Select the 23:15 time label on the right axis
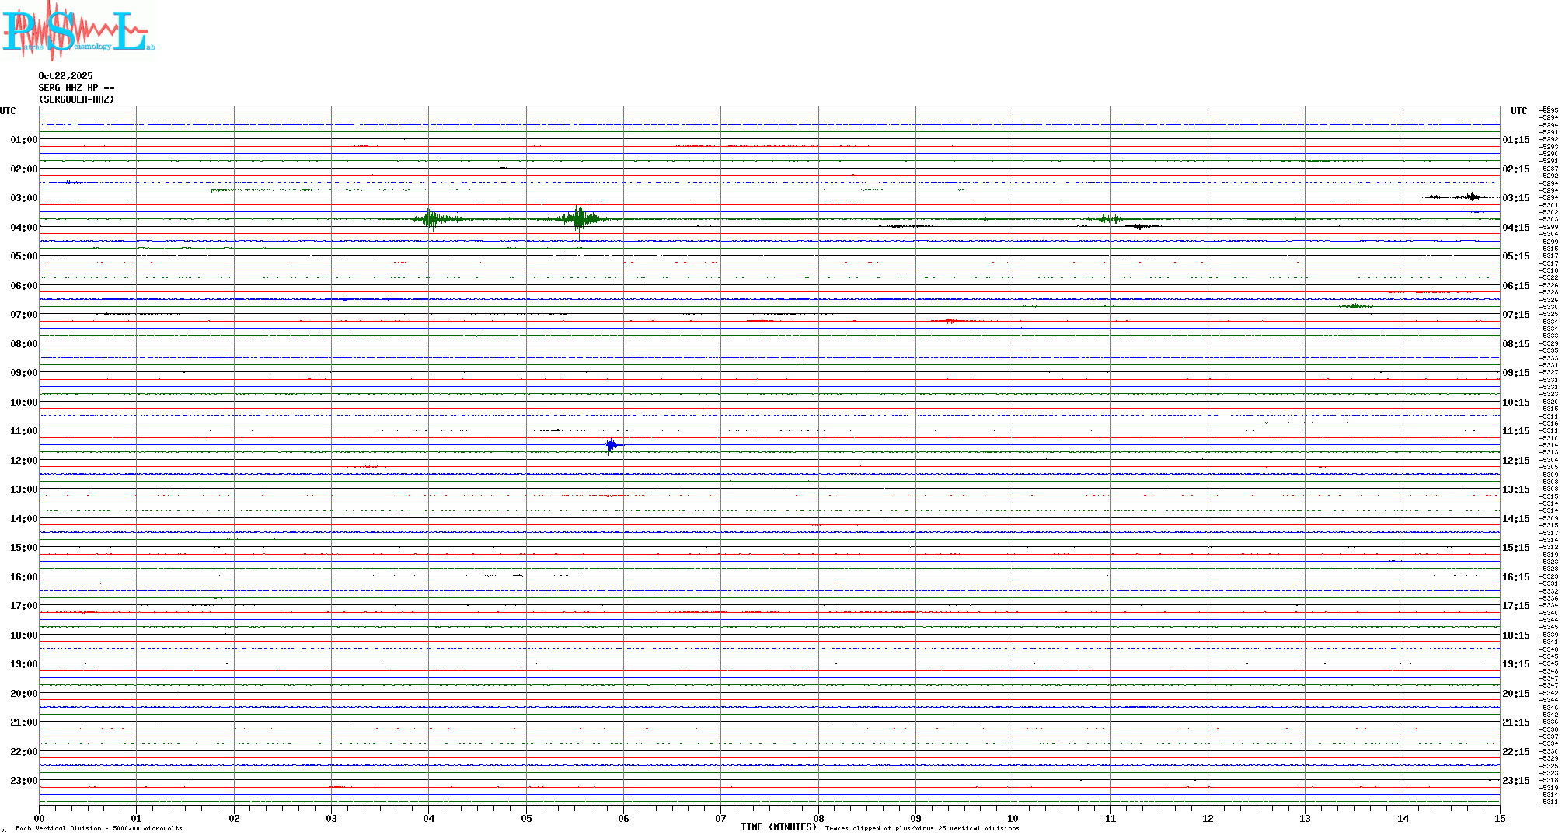 click(x=1515, y=781)
